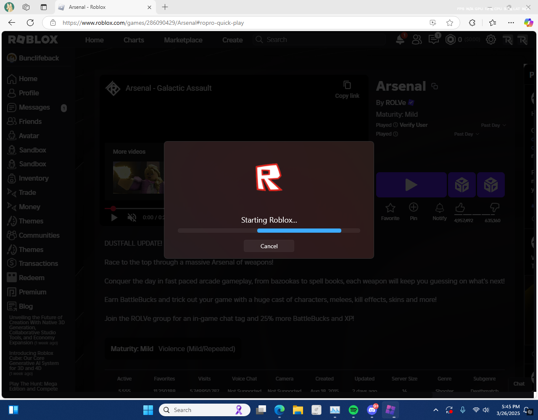Open Edge Settings and more menu
This screenshot has height=420, width=538.
pos(511,23)
